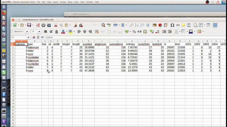The image size is (227, 127).
Task: Expand the Font Color dropdown arrow
Action: point(67,31)
